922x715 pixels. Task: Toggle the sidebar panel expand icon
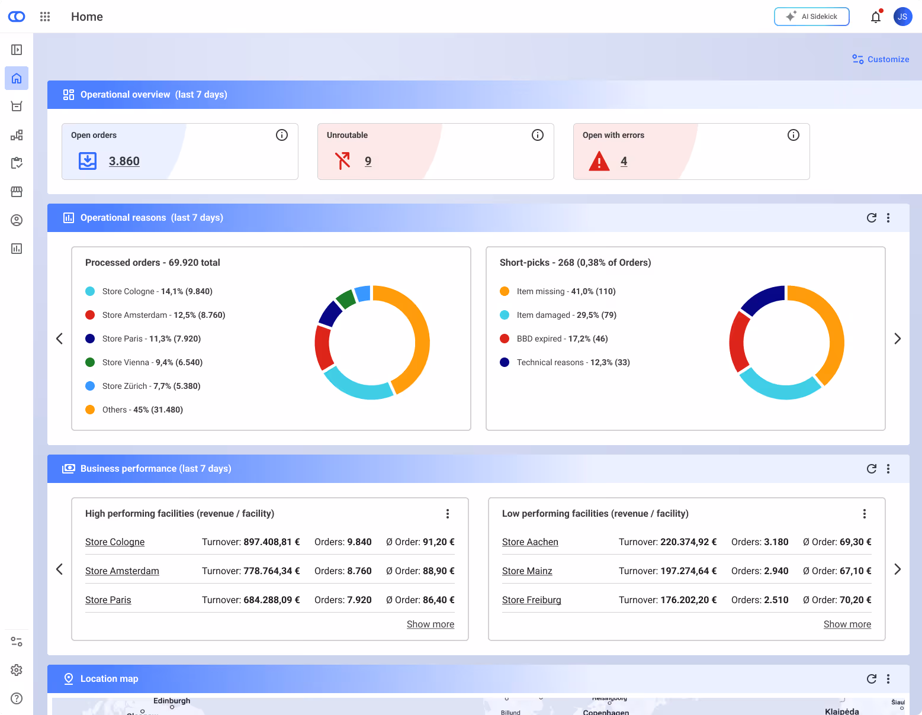click(x=17, y=50)
